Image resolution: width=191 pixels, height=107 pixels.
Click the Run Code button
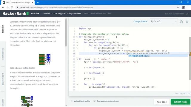pos(162,102)
